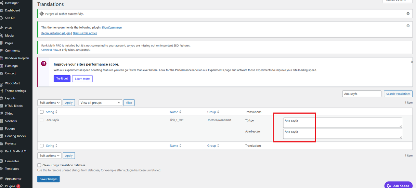Open Hostinger in the sidebar
The image size is (416, 188).
pyautogui.click(x=12, y=3)
